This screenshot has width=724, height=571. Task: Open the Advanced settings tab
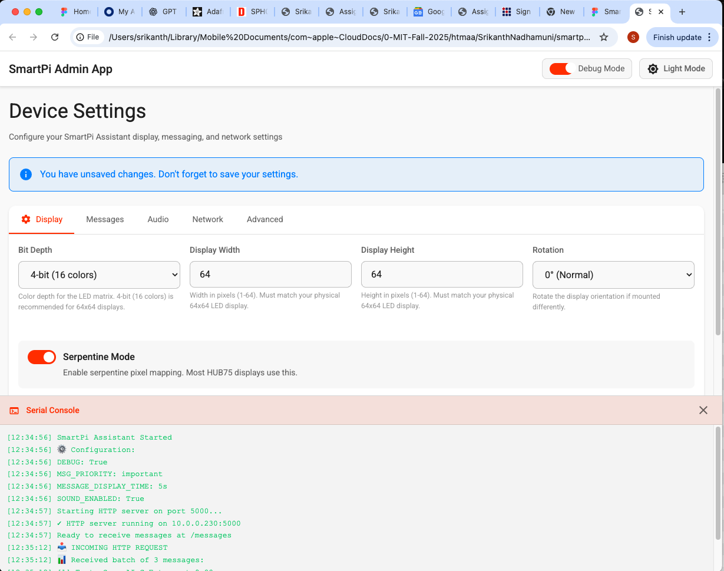pyautogui.click(x=265, y=219)
